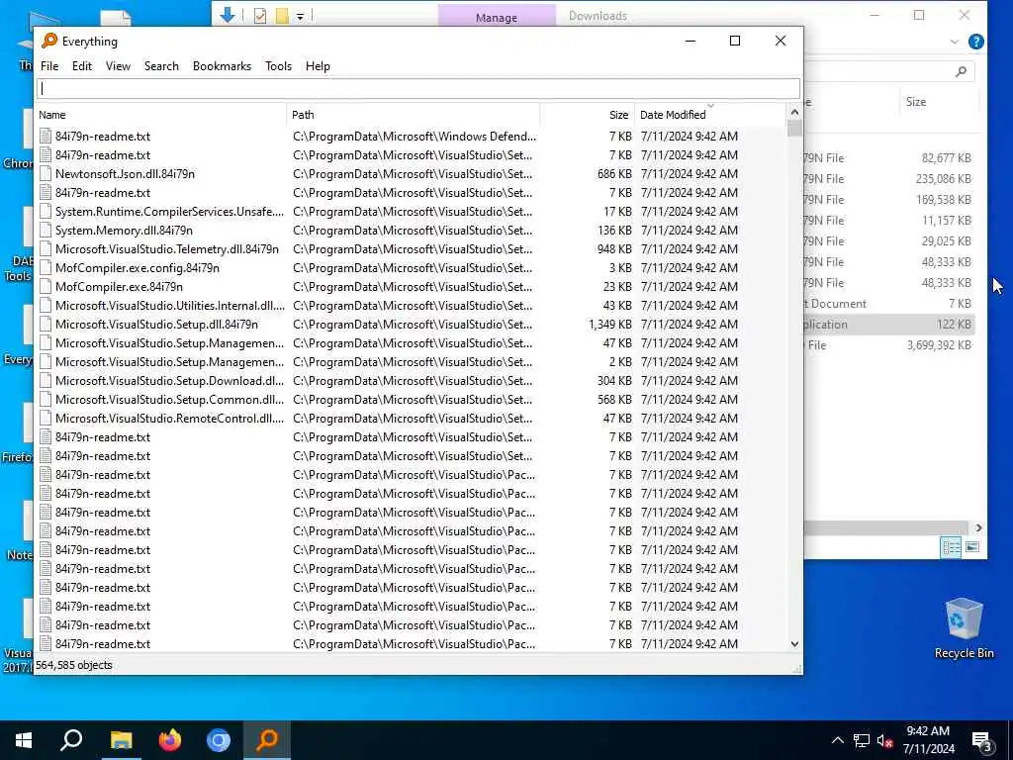
Task: Click the blue down arrow icon in Explorer title bar
Action: point(228,14)
